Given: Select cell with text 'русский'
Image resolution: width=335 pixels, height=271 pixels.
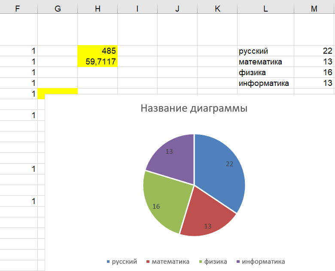Looking at the screenshot, I should [x=265, y=51].
